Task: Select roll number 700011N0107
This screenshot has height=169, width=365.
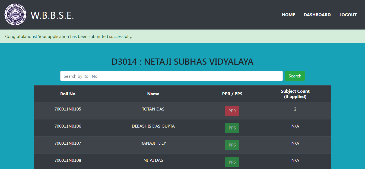Action: (68, 143)
